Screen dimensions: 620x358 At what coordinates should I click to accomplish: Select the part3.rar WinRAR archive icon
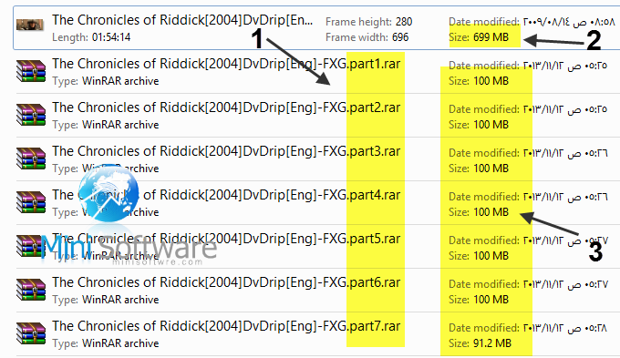(31, 159)
